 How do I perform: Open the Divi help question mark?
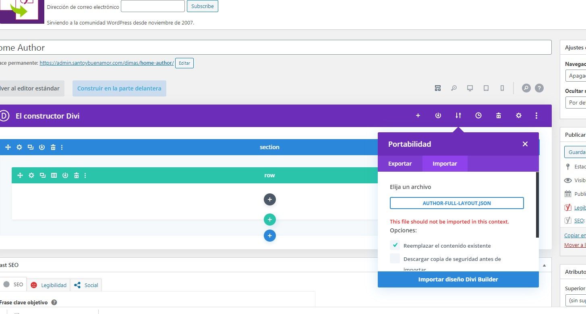pos(539,88)
